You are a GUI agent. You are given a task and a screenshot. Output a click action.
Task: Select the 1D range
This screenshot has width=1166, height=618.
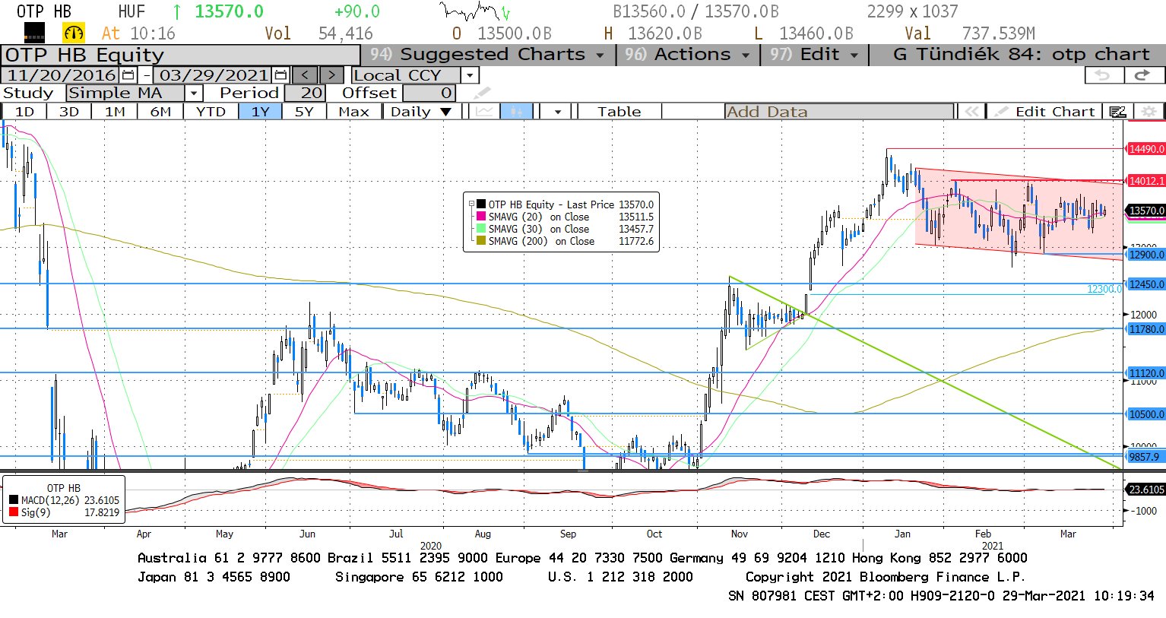pyautogui.click(x=24, y=112)
